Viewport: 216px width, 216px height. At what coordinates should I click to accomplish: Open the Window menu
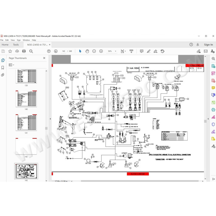(26, 40)
